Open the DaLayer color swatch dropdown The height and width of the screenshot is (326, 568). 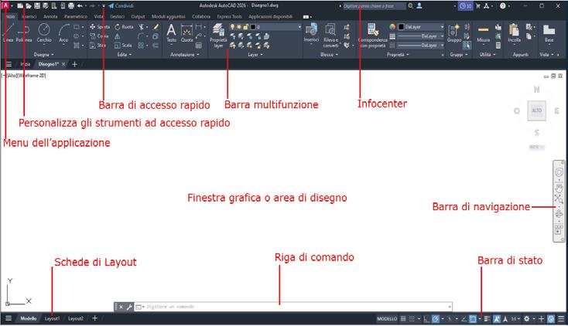[x=421, y=27]
